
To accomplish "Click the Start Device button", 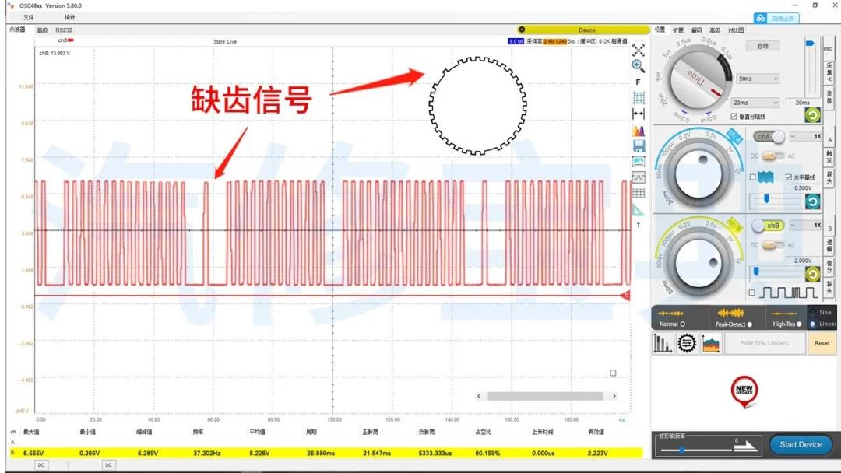I will click(x=801, y=445).
